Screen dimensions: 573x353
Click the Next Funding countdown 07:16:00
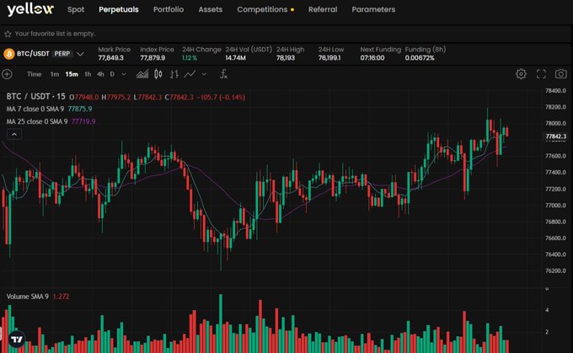click(372, 58)
